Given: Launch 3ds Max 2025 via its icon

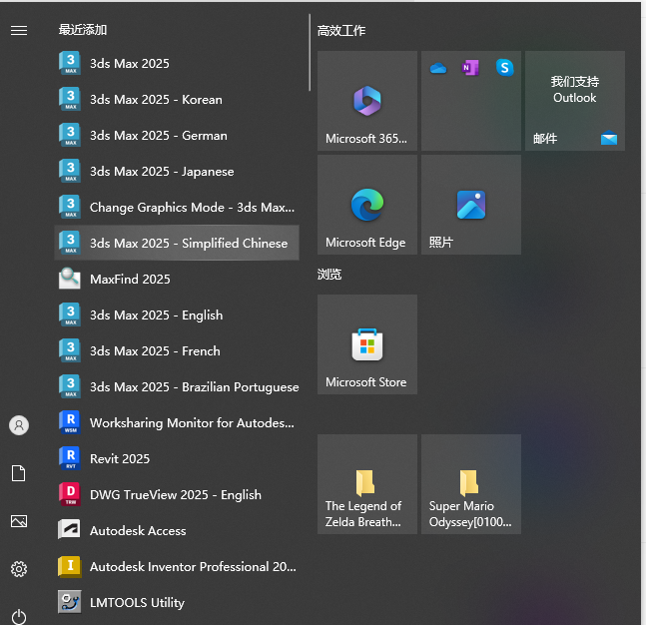Looking at the screenshot, I should click(x=70, y=63).
